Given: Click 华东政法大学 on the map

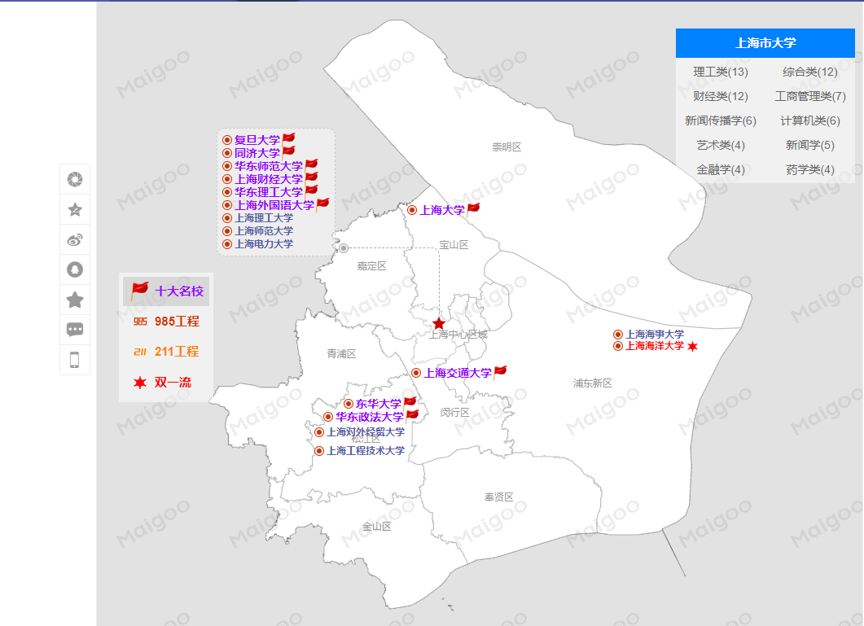Looking at the screenshot, I should (370, 417).
